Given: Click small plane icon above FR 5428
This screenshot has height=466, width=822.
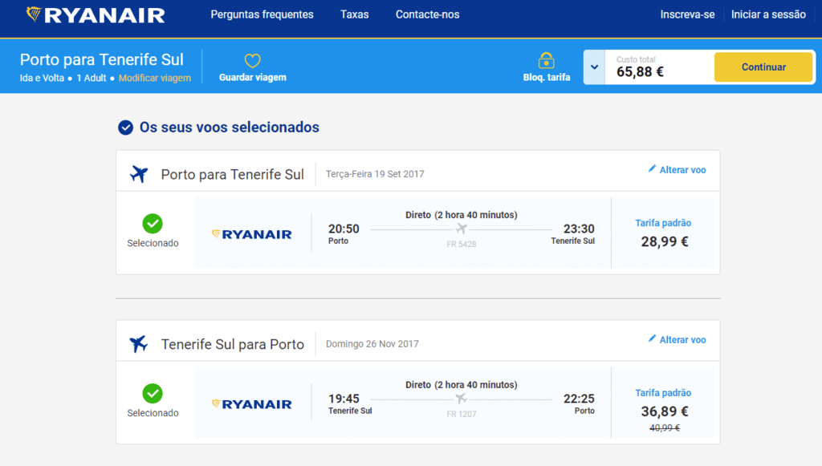Looking at the screenshot, I should click(462, 229).
